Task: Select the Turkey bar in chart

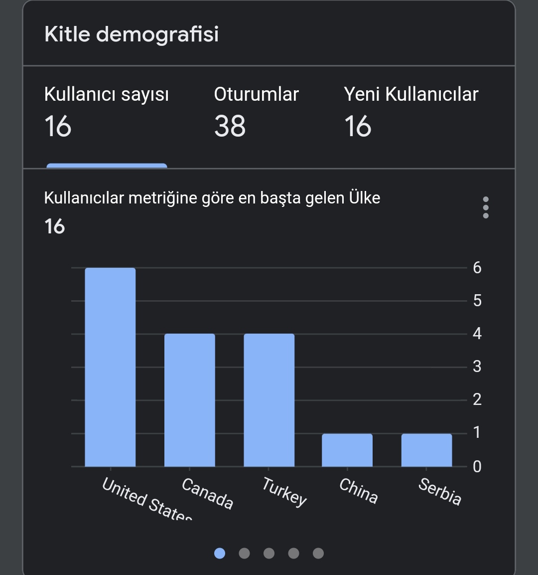Action: click(x=269, y=400)
